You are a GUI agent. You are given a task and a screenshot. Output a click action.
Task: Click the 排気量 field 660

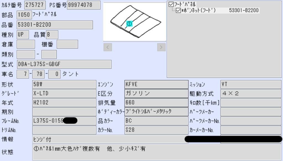tap(156, 103)
